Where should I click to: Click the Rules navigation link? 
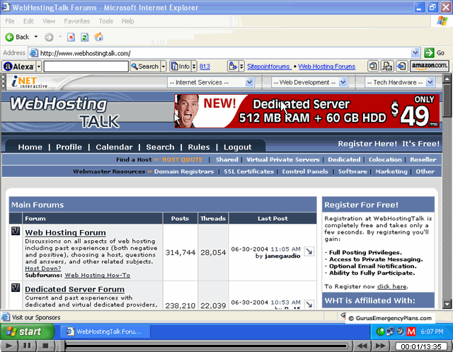tap(199, 147)
